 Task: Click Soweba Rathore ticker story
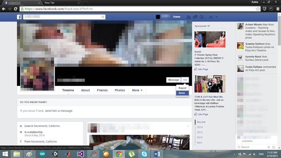(x=257, y=47)
